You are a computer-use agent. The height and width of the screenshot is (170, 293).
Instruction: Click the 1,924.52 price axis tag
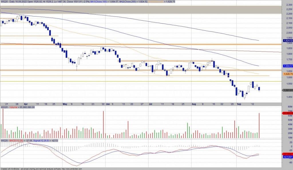(288, 41)
